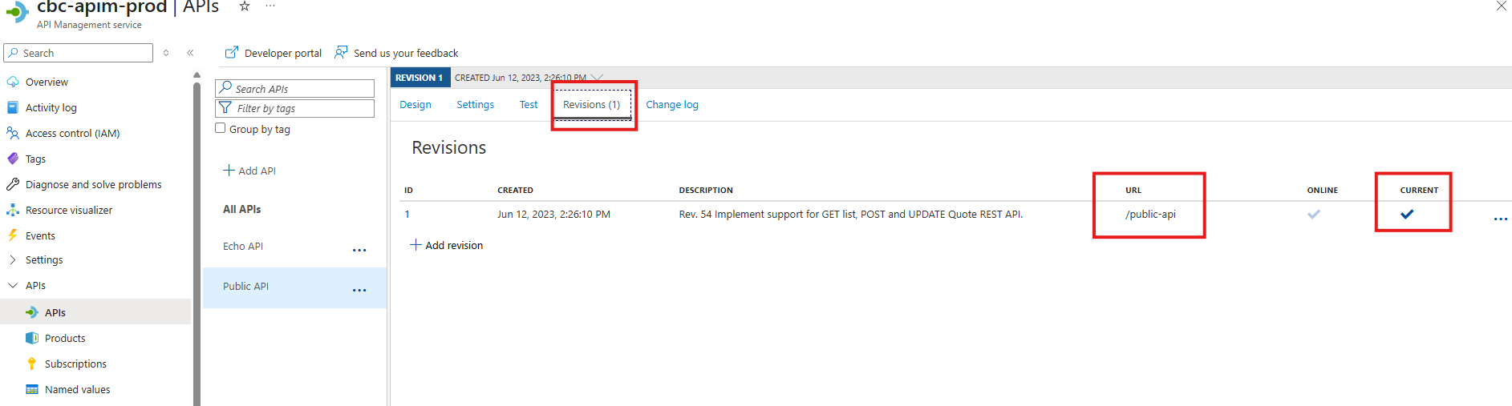The image size is (1512, 406).
Task: Expand the Settings section in sidebar
Action: (13, 260)
